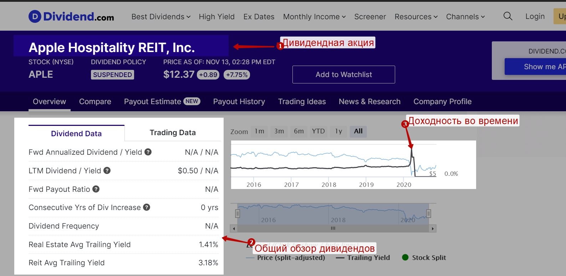Switch to the Trading Data tab

173,133
